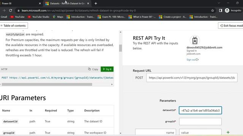Viewport: 243px width, 136px height.
Task: Click the Description column header
Action: point(92,111)
